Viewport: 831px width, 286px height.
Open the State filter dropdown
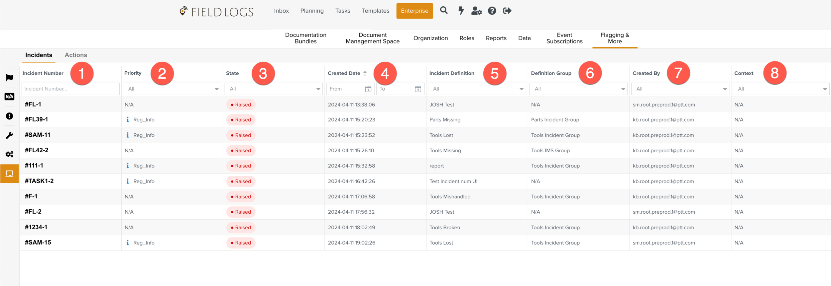click(x=274, y=89)
